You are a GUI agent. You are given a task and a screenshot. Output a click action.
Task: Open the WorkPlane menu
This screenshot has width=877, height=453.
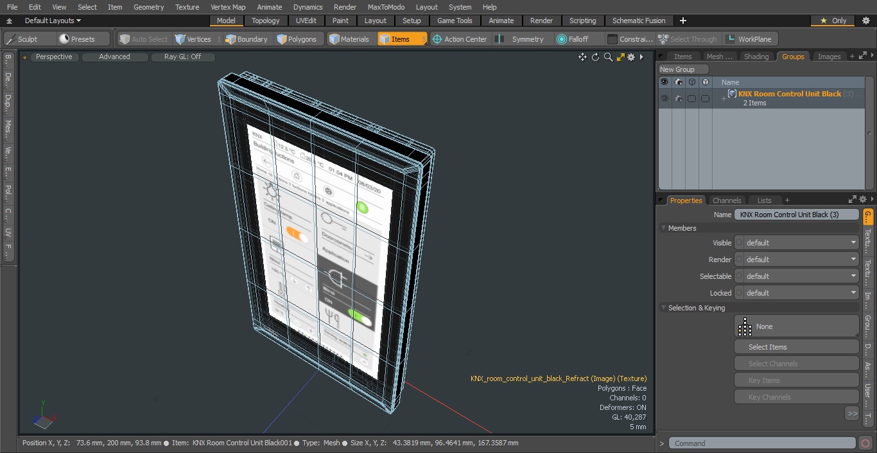pyautogui.click(x=749, y=39)
